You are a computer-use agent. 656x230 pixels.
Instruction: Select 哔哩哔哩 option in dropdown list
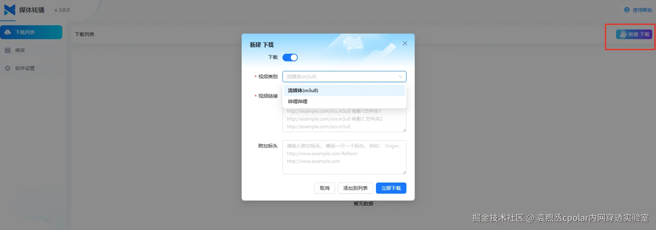(x=344, y=101)
